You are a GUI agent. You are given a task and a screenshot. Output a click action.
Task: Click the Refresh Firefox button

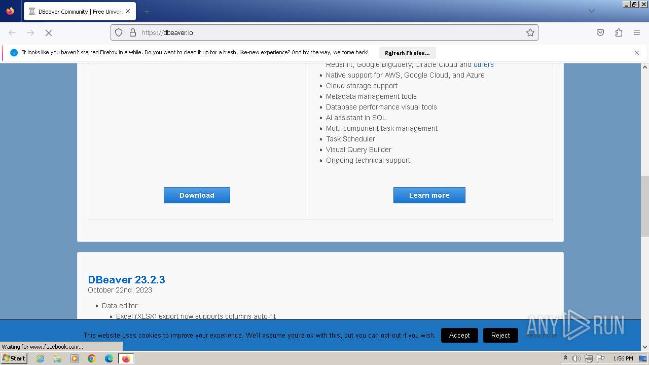(x=407, y=53)
